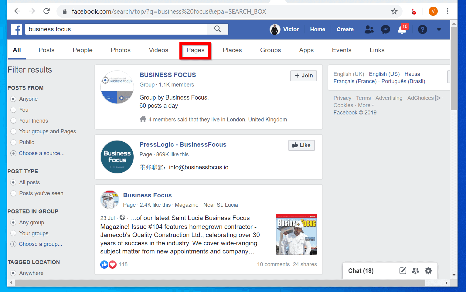Like the PressLogic - BusinessFocus page
Screen dimensions: 466x292
301,145
